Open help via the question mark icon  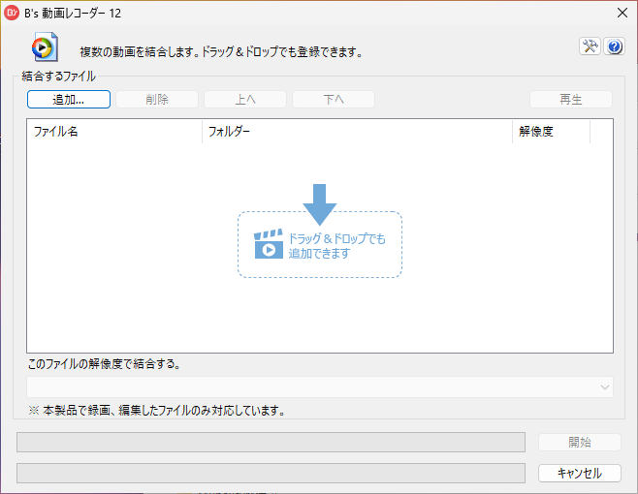613,46
